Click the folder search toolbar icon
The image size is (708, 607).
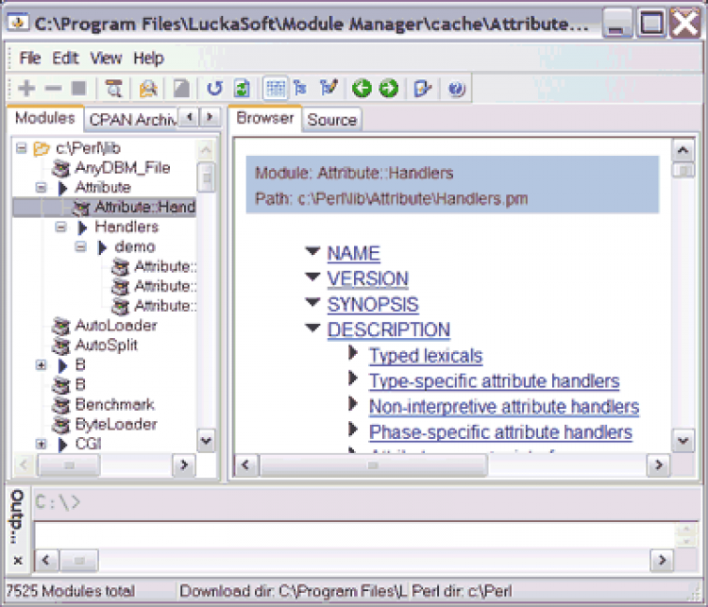(148, 88)
